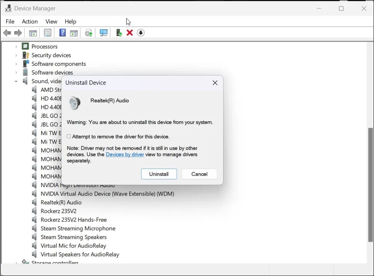Toggle the console tree pane icon
The image size is (374, 276).
pos(33,33)
